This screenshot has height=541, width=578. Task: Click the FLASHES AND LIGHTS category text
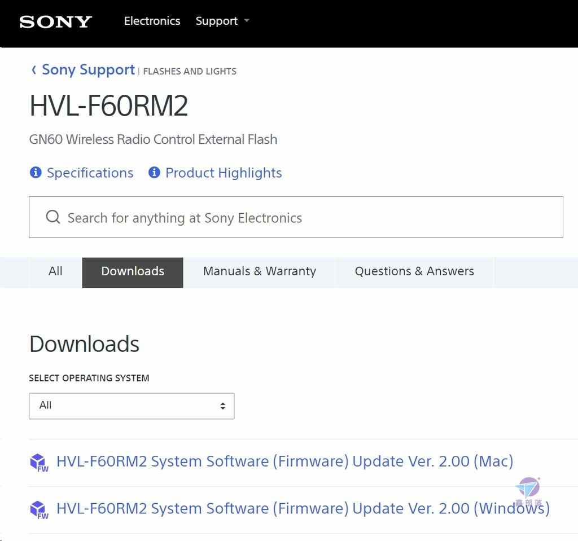click(190, 71)
